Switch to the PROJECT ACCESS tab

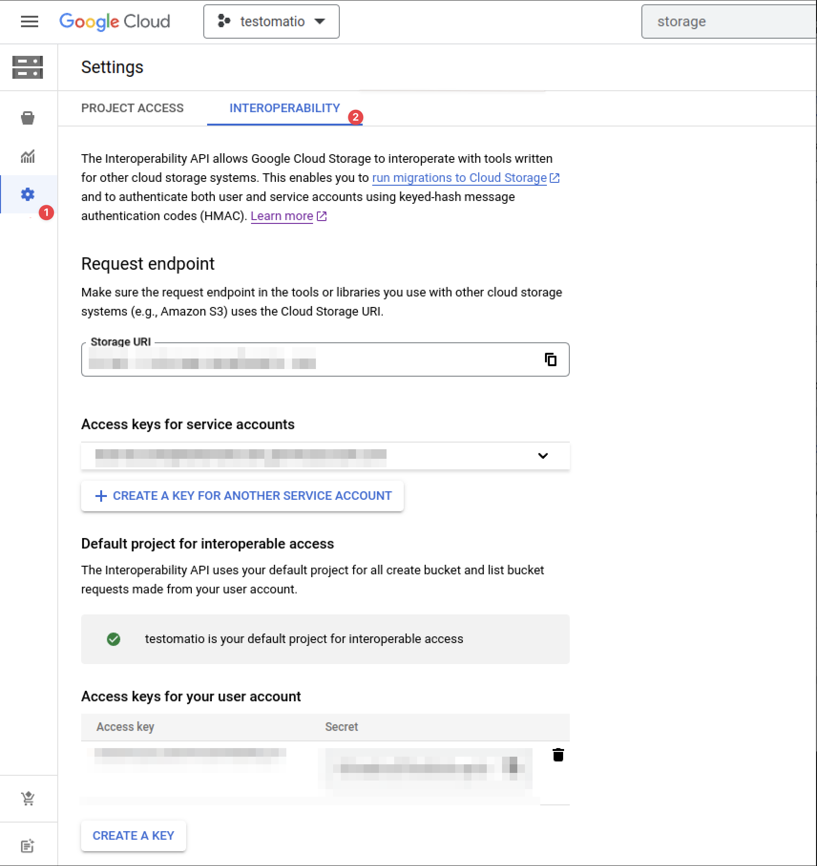pyautogui.click(x=132, y=108)
